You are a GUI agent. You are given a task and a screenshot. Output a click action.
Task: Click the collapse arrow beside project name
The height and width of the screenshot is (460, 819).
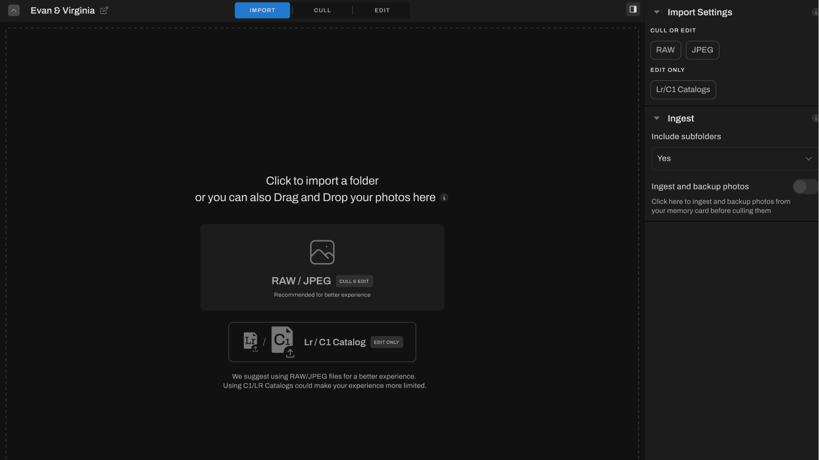[x=14, y=10]
